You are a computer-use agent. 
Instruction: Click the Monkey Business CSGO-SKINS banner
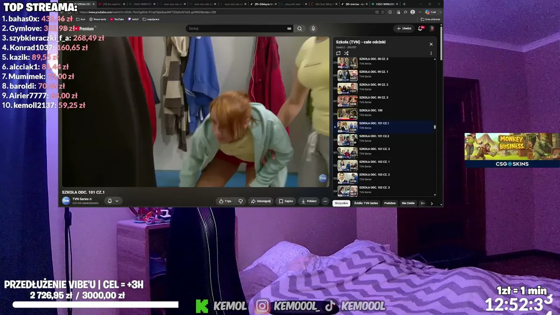point(512,150)
